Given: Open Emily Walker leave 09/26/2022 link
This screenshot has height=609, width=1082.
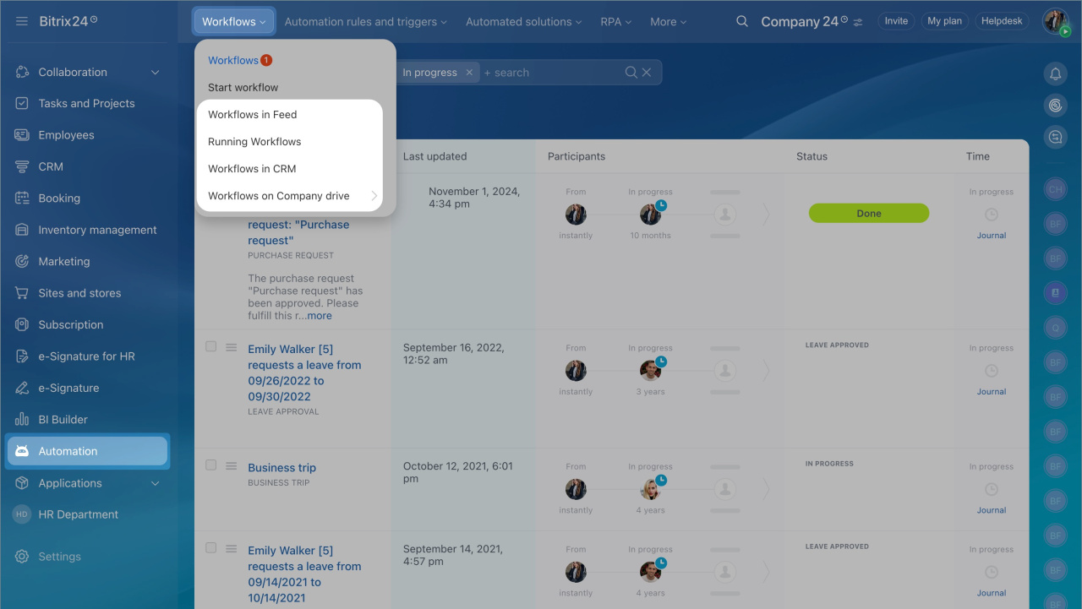Looking at the screenshot, I should click(x=304, y=372).
